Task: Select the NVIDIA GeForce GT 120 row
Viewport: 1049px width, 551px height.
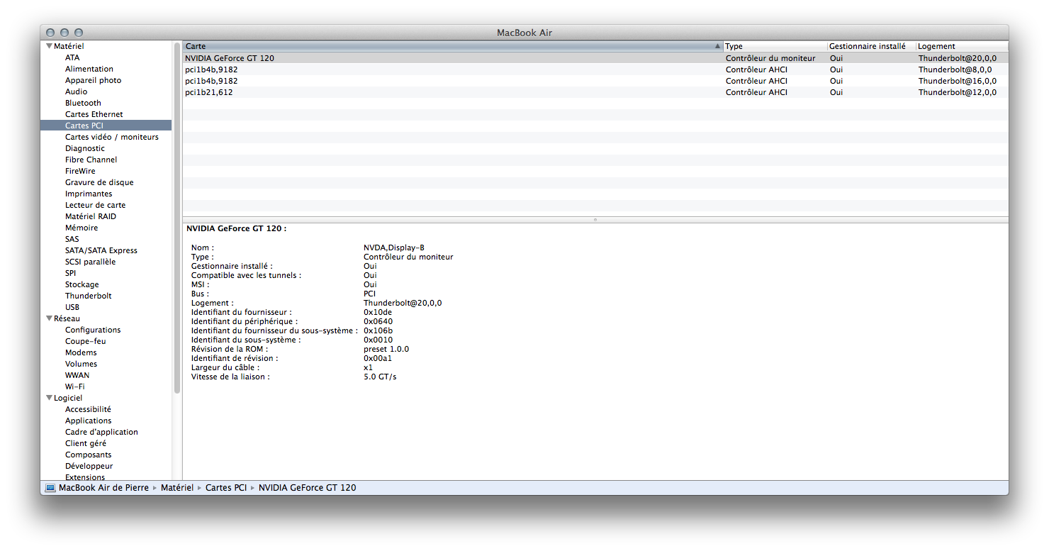Action: (595, 58)
